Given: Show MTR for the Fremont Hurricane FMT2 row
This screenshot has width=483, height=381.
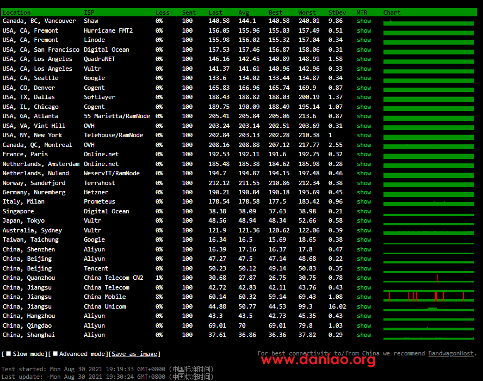Looking at the screenshot, I should pyautogui.click(x=364, y=31).
